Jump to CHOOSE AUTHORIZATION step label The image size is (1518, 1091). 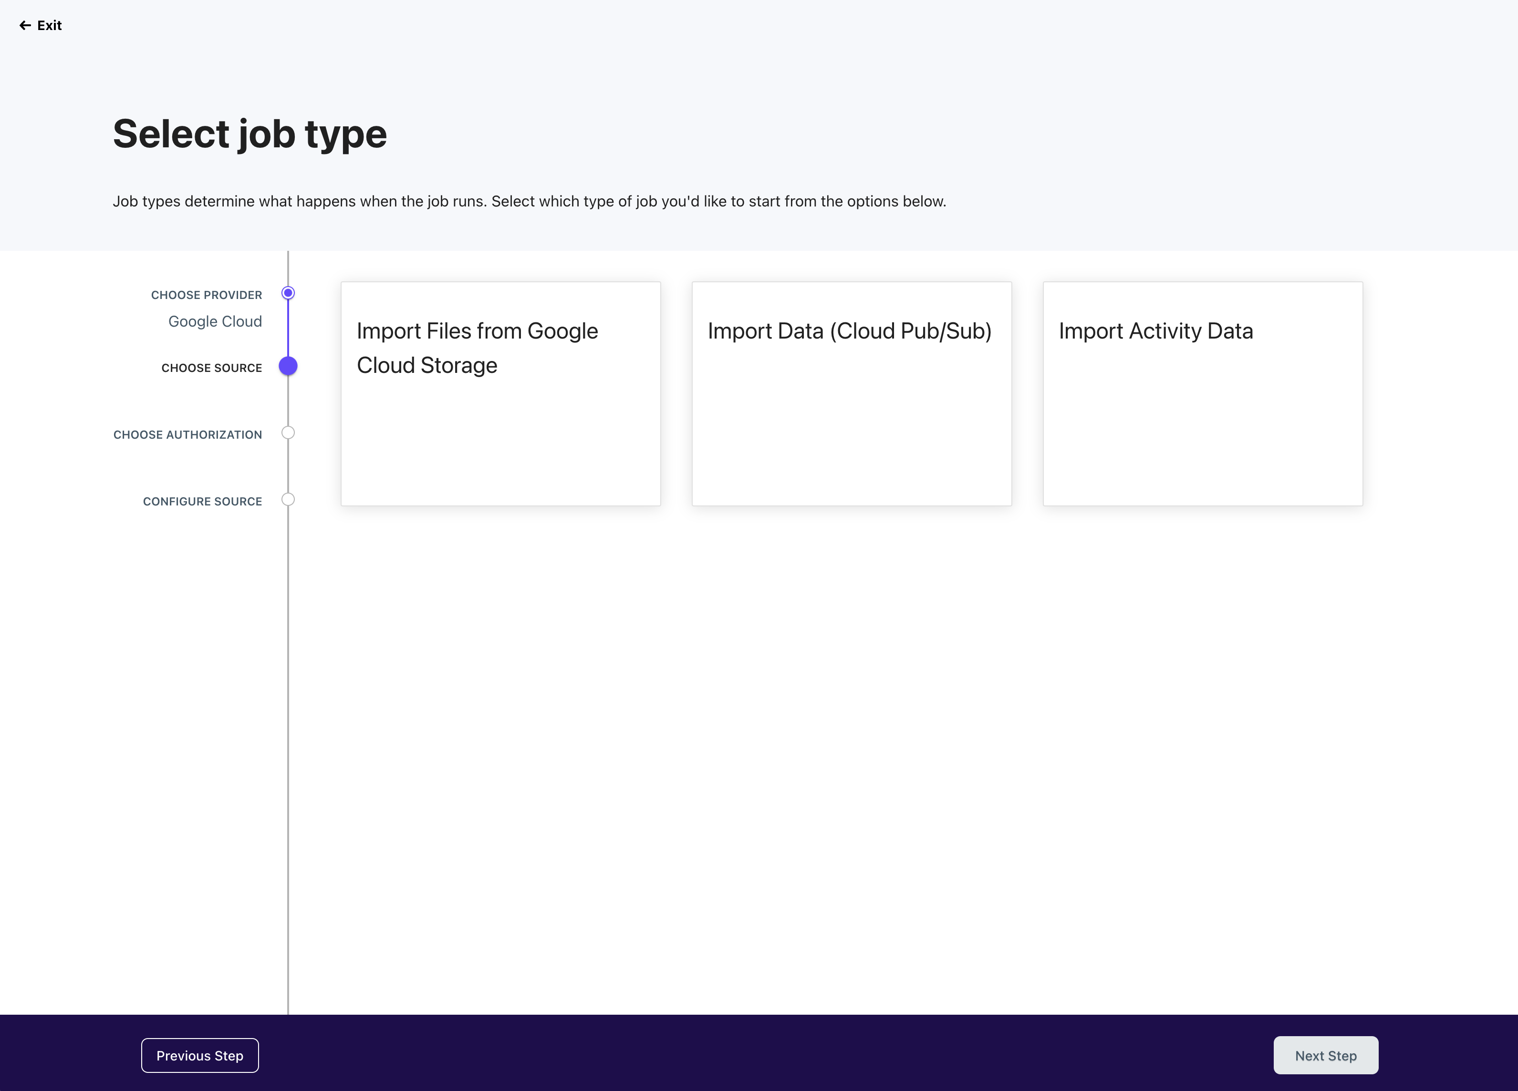click(x=187, y=435)
